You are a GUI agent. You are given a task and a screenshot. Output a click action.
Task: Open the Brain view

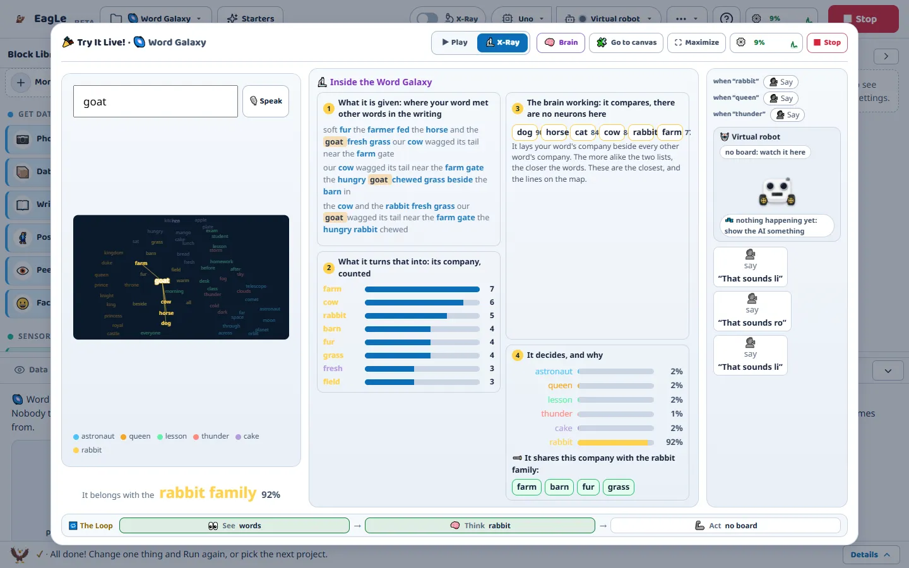tap(561, 42)
